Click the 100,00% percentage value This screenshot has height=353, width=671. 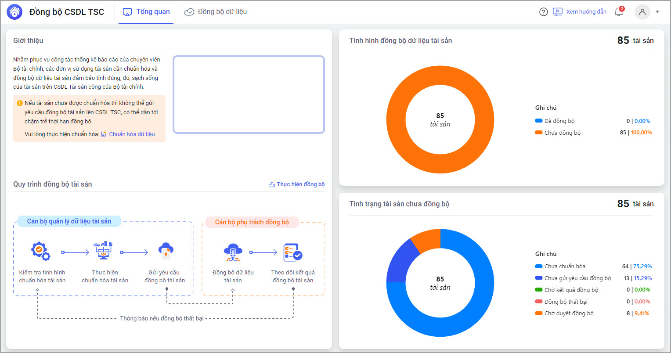click(642, 133)
